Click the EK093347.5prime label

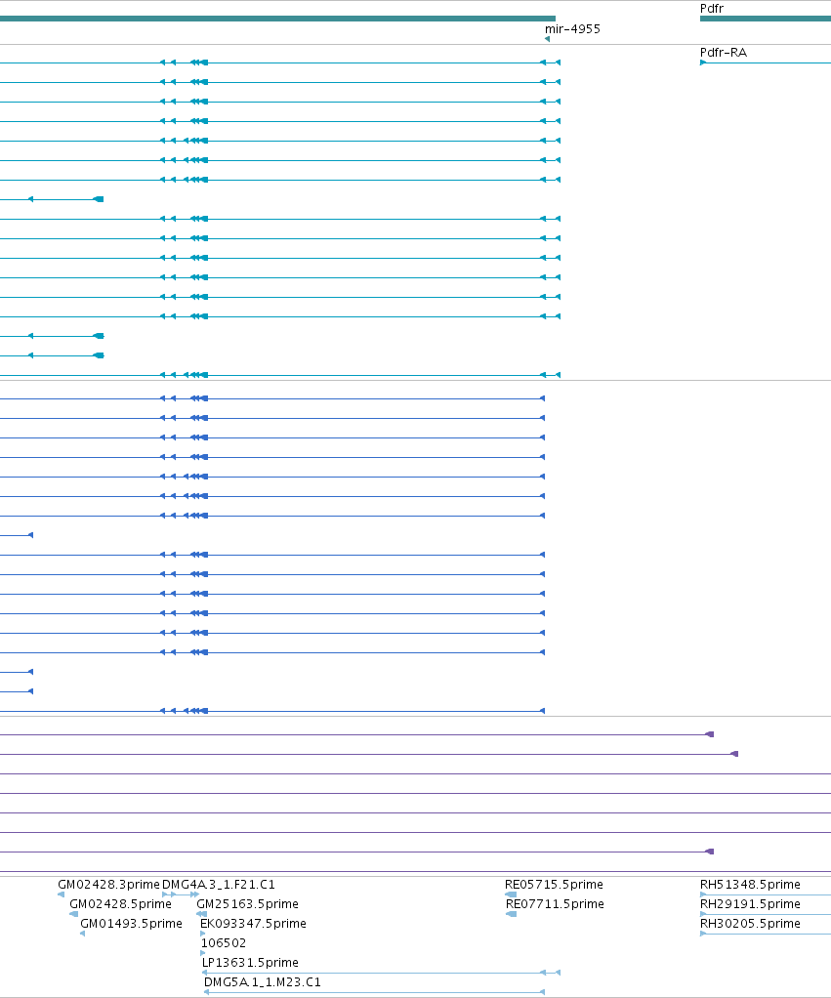pyautogui.click(x=253, y=924)
